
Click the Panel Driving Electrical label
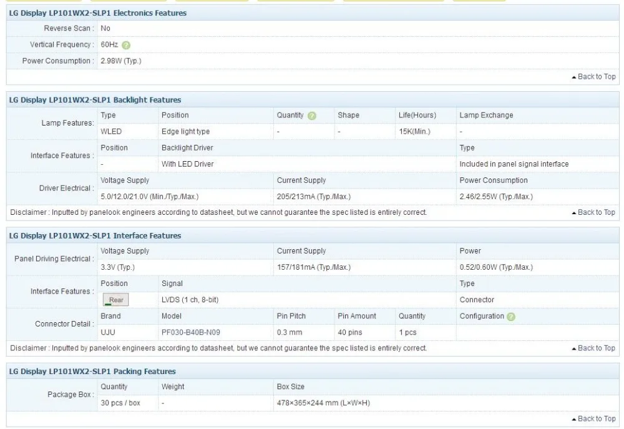[x=54, y=259]
